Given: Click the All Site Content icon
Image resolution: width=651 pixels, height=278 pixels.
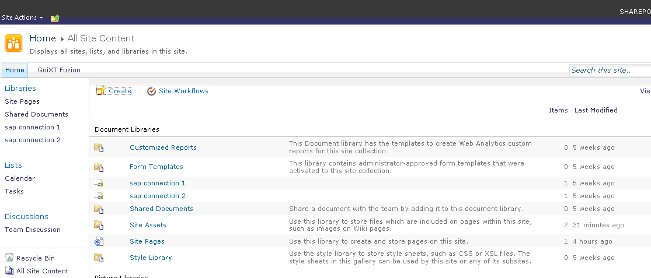Looking at the screenshot, I should 9,271.
